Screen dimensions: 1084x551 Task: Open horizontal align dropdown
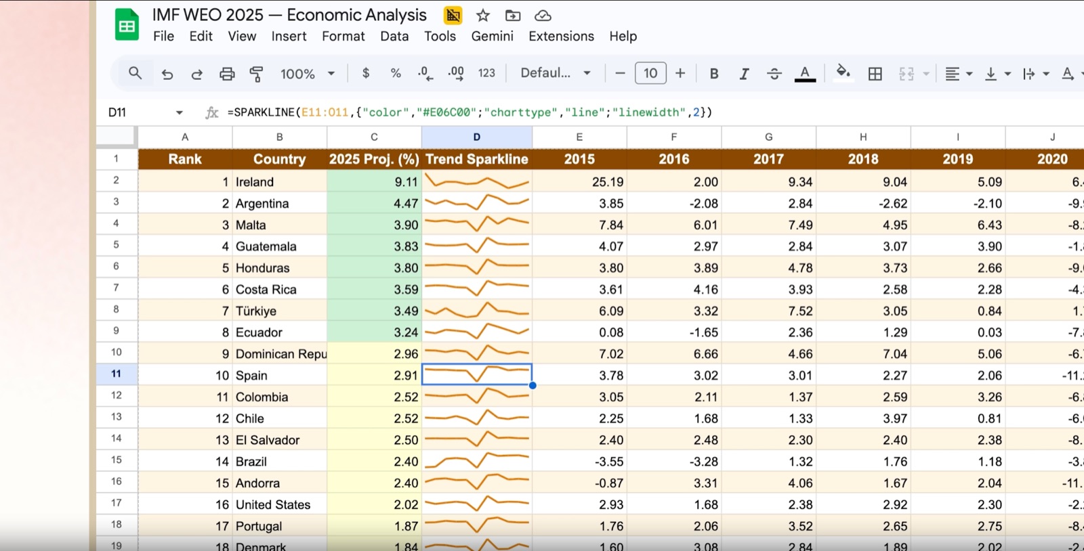click(x=958, y=74)
